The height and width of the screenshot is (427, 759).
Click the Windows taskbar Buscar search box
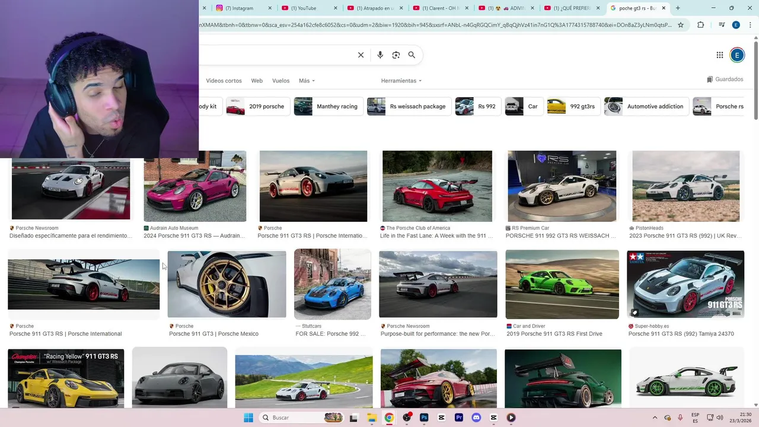pos(301,418)
